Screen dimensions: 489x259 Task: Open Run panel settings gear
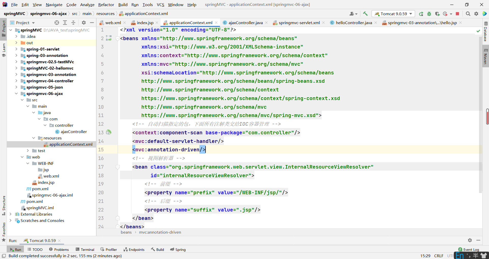click(470, 240)
